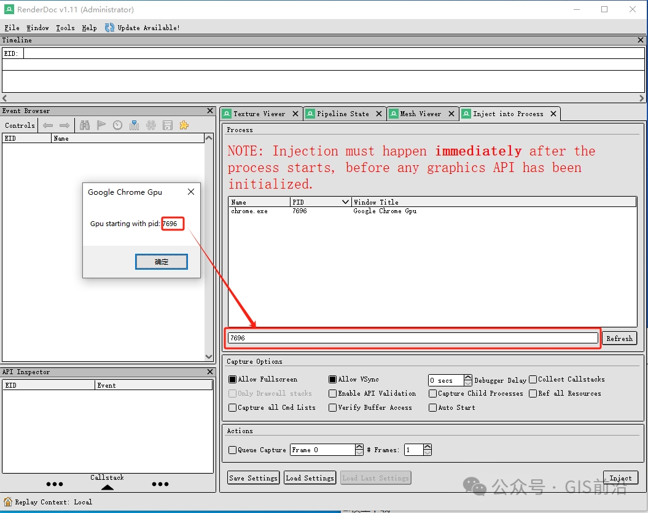The width and height of the screenshot is (648, 513).
Task: Close the Event Browser panel
Action: 210,111
